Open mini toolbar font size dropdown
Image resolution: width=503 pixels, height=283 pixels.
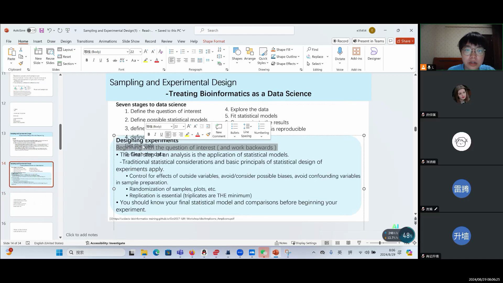183,127
